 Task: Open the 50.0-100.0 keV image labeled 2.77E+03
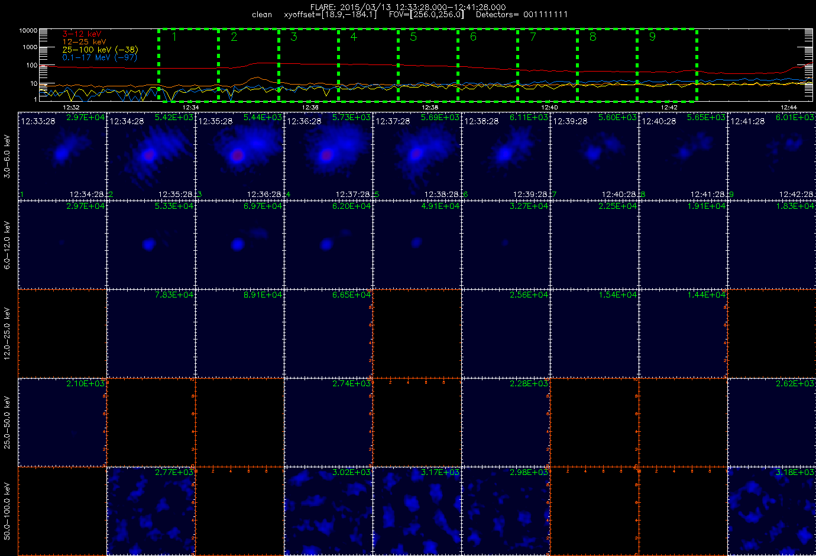click(151, 511)
